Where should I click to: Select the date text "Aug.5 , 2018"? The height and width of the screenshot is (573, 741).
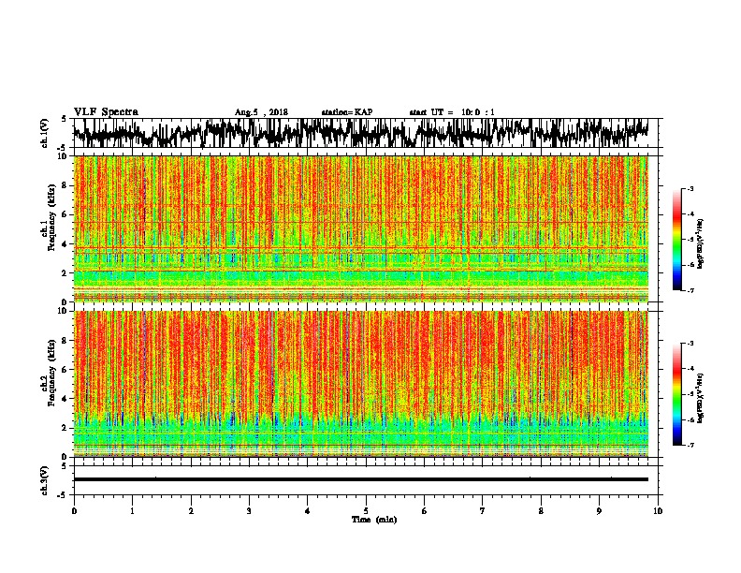click(x=261, y=112)
